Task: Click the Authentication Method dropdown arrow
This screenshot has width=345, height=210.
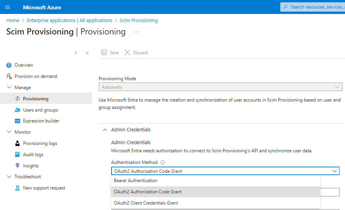Action: coord(335,171)
